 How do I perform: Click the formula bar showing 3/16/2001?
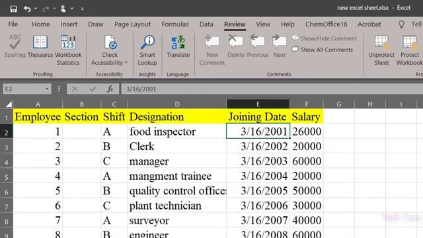[x=272, y=89]
